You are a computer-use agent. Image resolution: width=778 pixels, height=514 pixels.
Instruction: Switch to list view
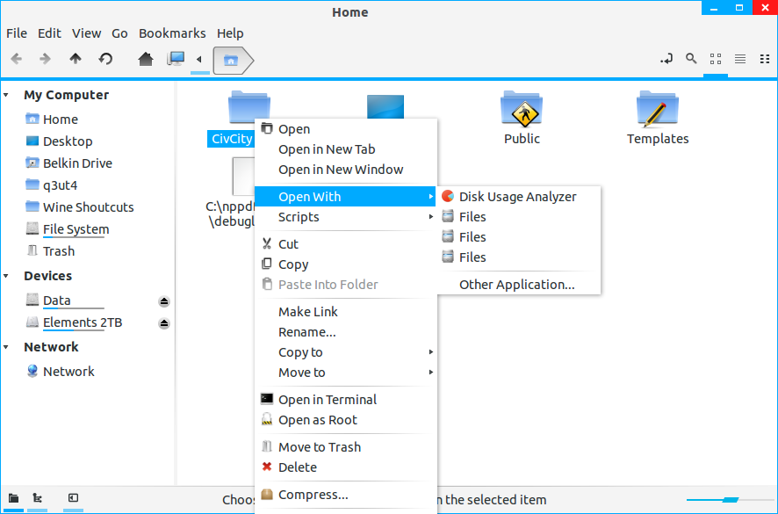(740, 59)
